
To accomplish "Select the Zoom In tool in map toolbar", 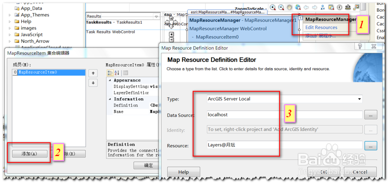I will coord(273,7).
